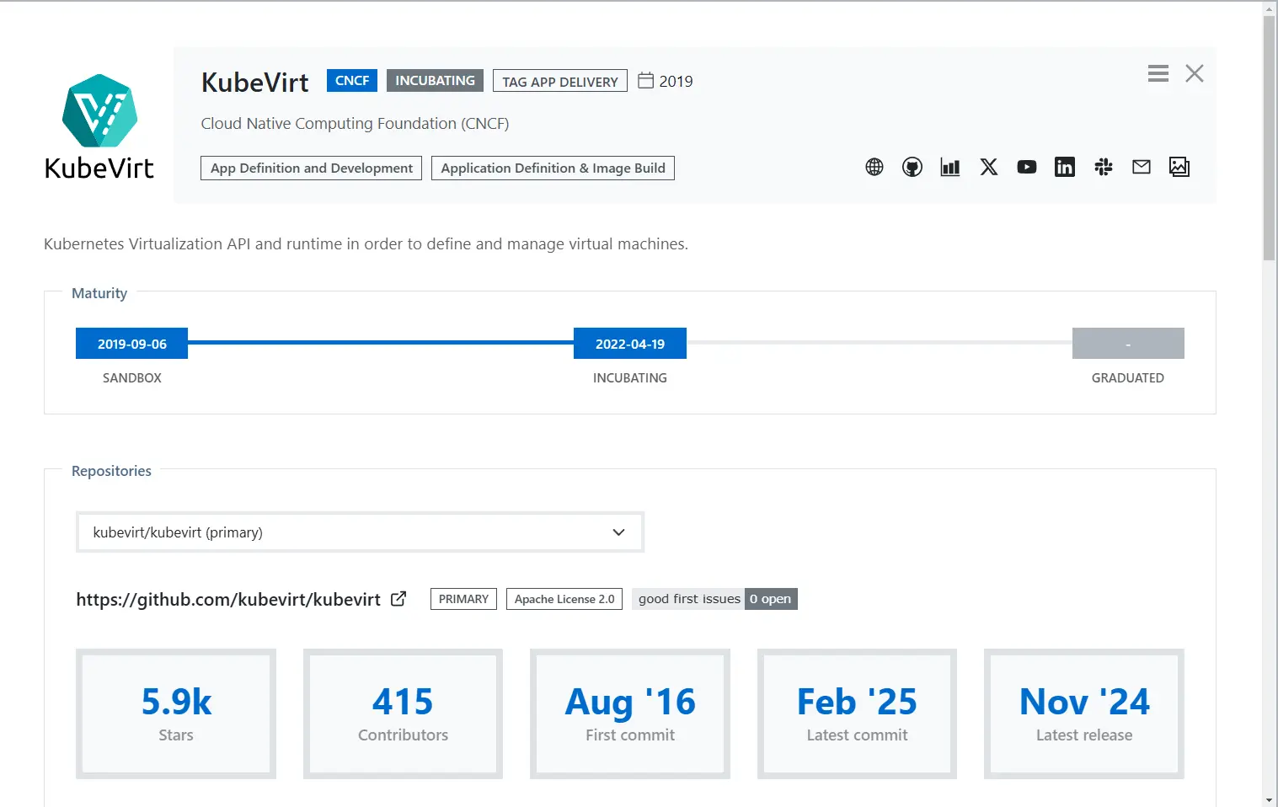This screenshot has height=807, width=1278.
Task: Open the INCUBATING badge
Action: (435, 80)
